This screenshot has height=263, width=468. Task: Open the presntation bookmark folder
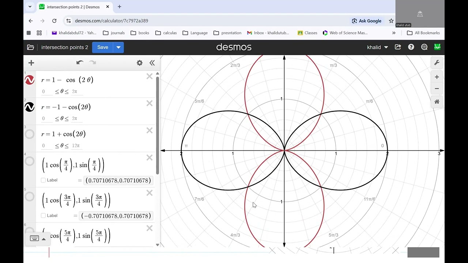pos(227,33)
